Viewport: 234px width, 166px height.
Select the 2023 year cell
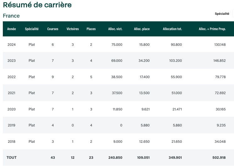pyautogui.click(x=12, y=61)
